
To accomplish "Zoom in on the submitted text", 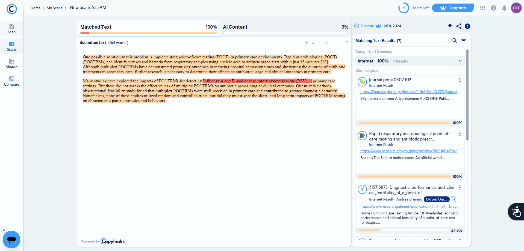I will [x=326, y=43].
